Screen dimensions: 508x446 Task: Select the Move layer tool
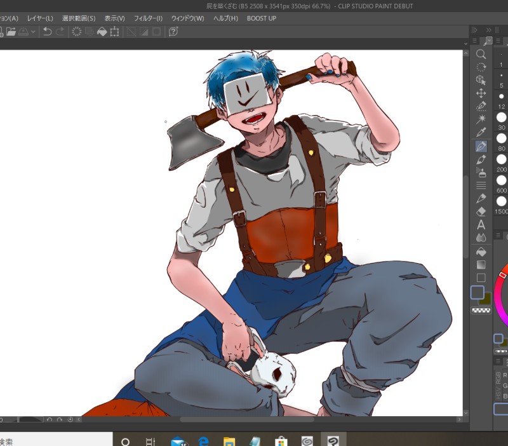coord(481,93)
